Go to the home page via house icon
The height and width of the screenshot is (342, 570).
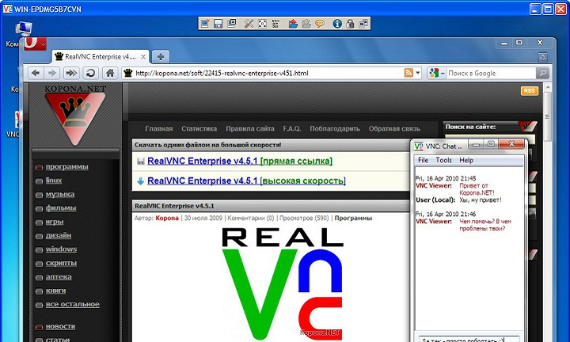(x=110, y=73)
